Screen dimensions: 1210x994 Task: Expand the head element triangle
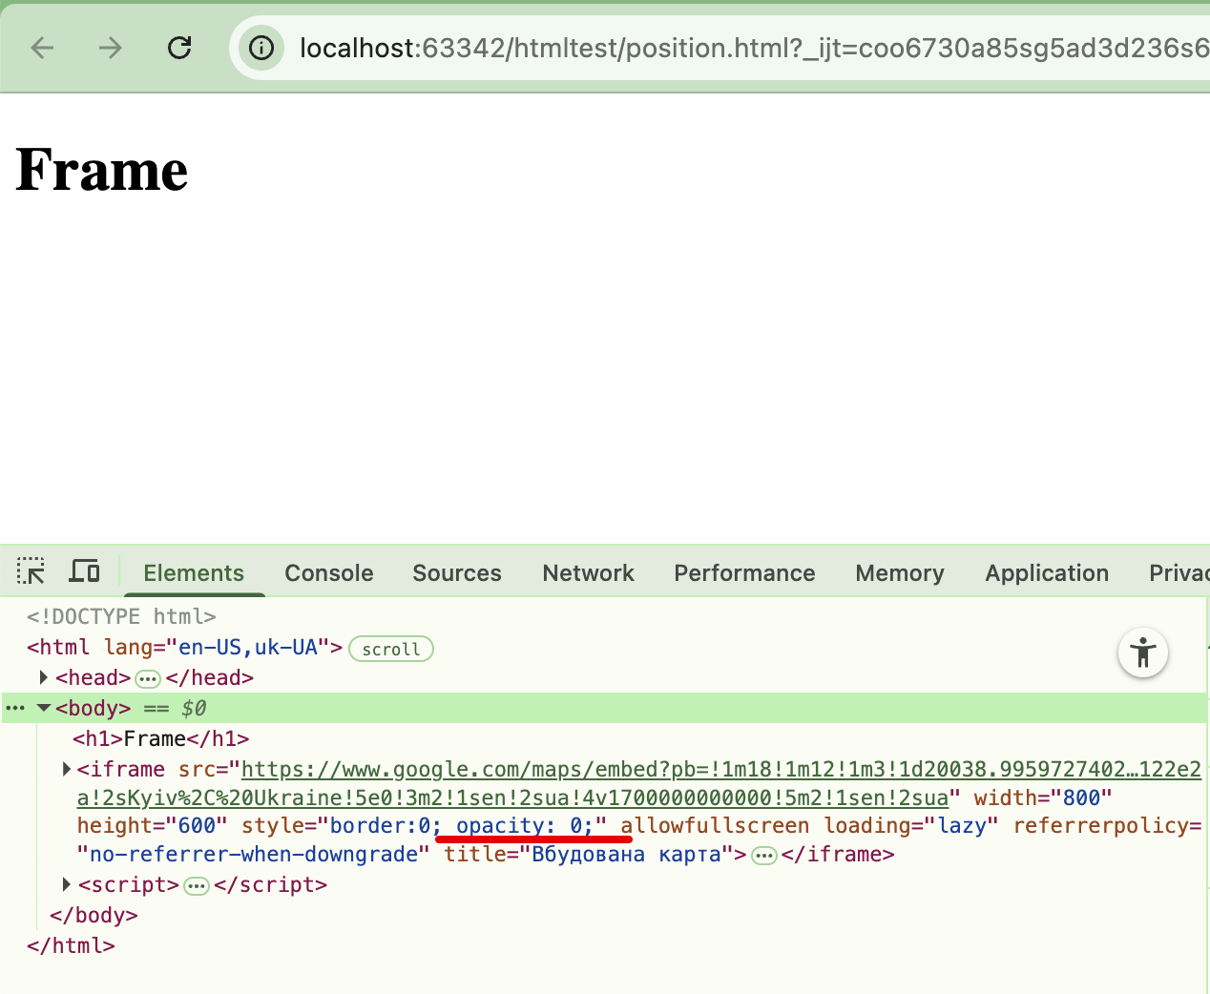tap(43, 677)
